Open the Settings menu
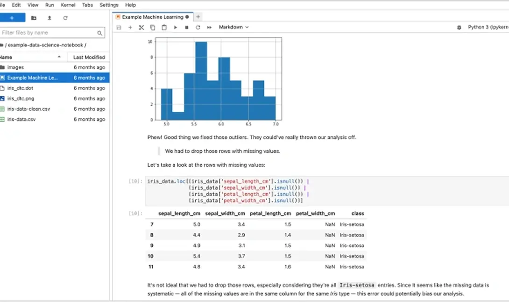This screenshot has width=509, height=302. click(x=109, y=5)
